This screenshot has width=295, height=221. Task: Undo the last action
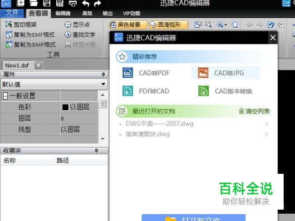coord(86,3)
